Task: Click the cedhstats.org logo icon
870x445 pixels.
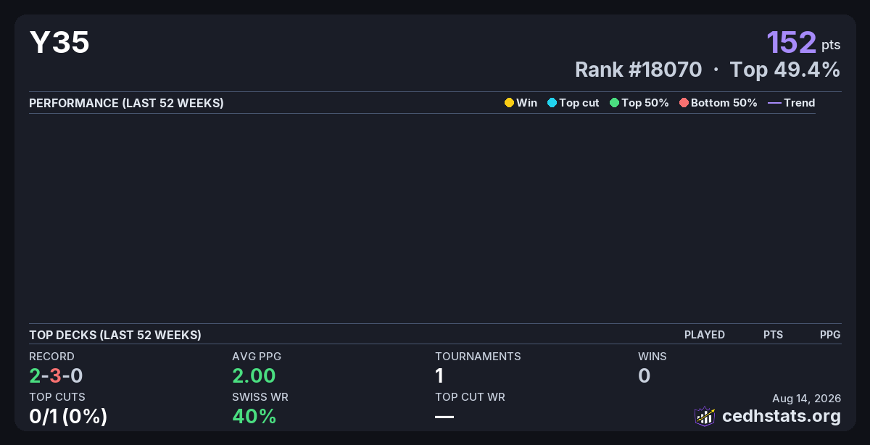Action: [x=705, y=416]
